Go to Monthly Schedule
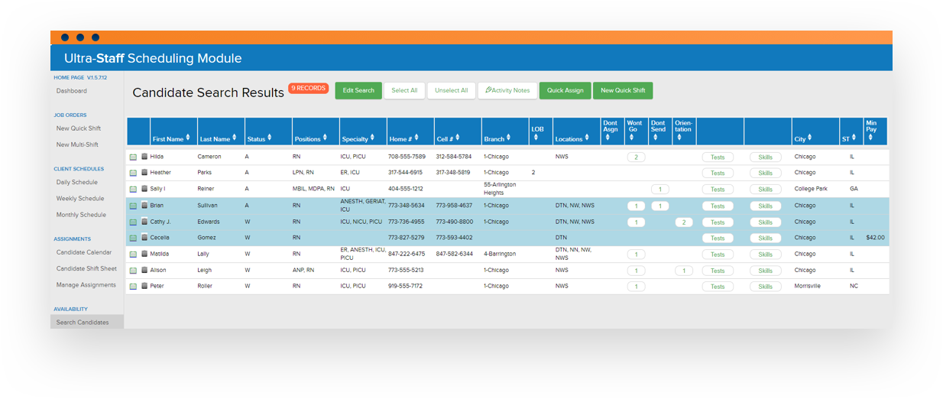 click(x=81, y=215)
